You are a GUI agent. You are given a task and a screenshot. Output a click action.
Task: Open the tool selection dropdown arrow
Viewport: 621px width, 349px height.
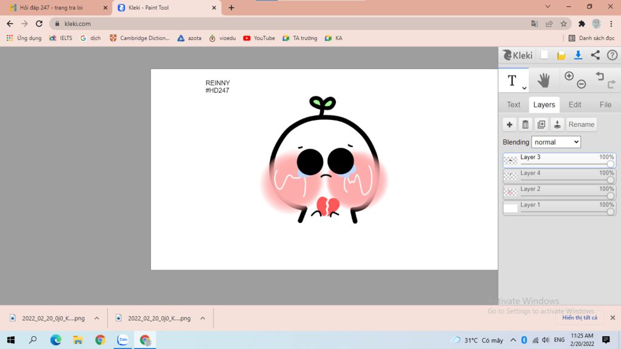(524, 88)
